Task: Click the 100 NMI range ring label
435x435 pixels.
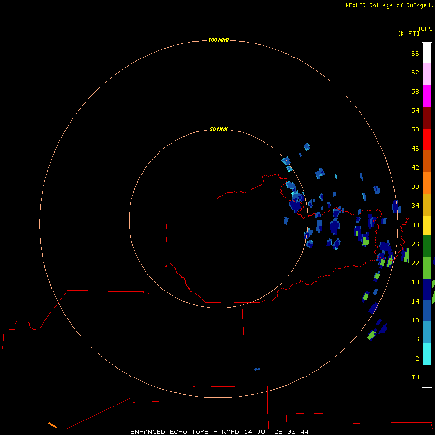Action: point(218,40)
